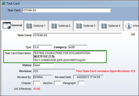Click the 'Status:' label

(x=27, y=65)
